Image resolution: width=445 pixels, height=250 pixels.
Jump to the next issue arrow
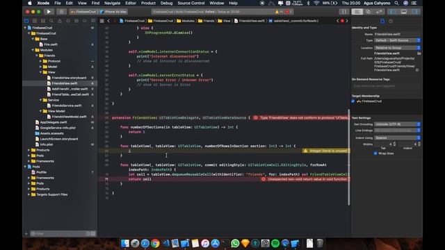[347, 21]
